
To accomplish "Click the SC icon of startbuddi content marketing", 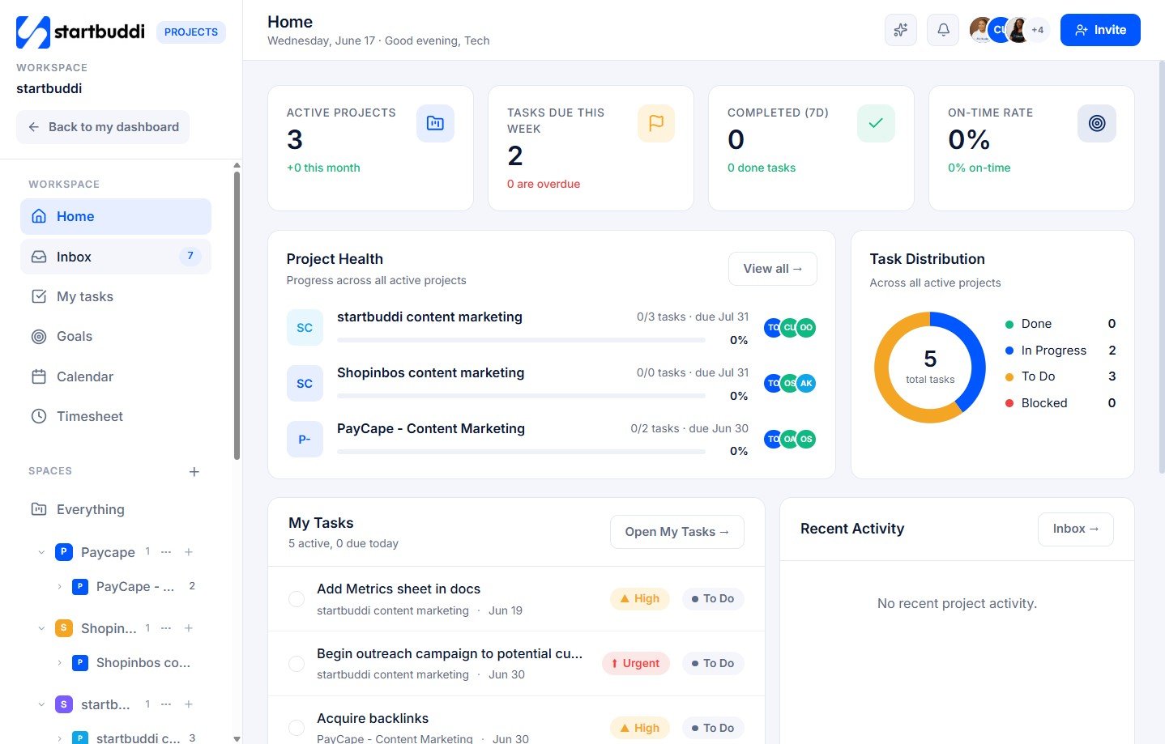I will click(x=305, y=328).
